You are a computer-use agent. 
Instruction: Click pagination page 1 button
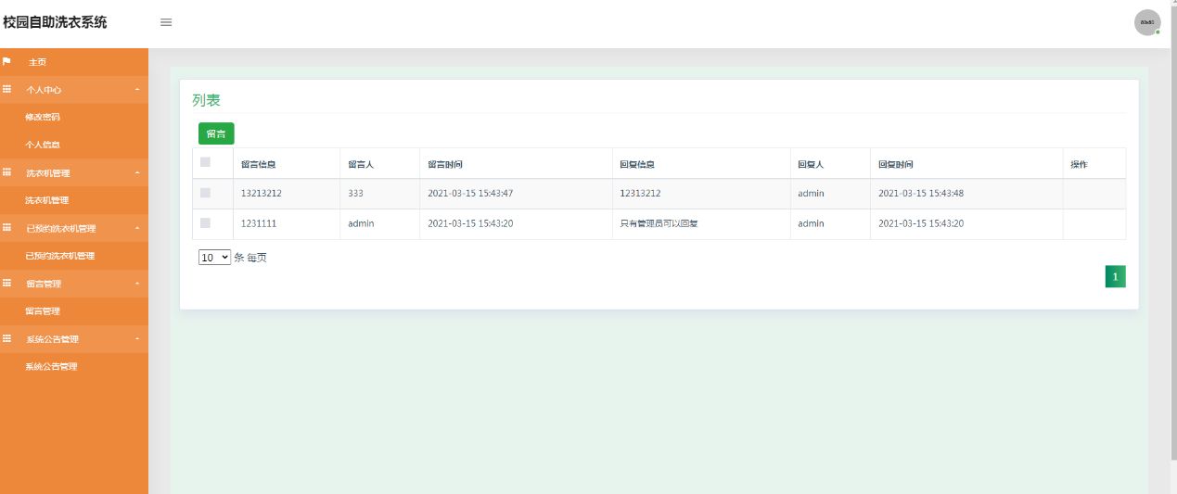click(1115, 276)
